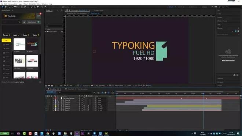Click the current time indicator on timeline ruler
This screenshot has height=136, width=242.
click(203, 94)
